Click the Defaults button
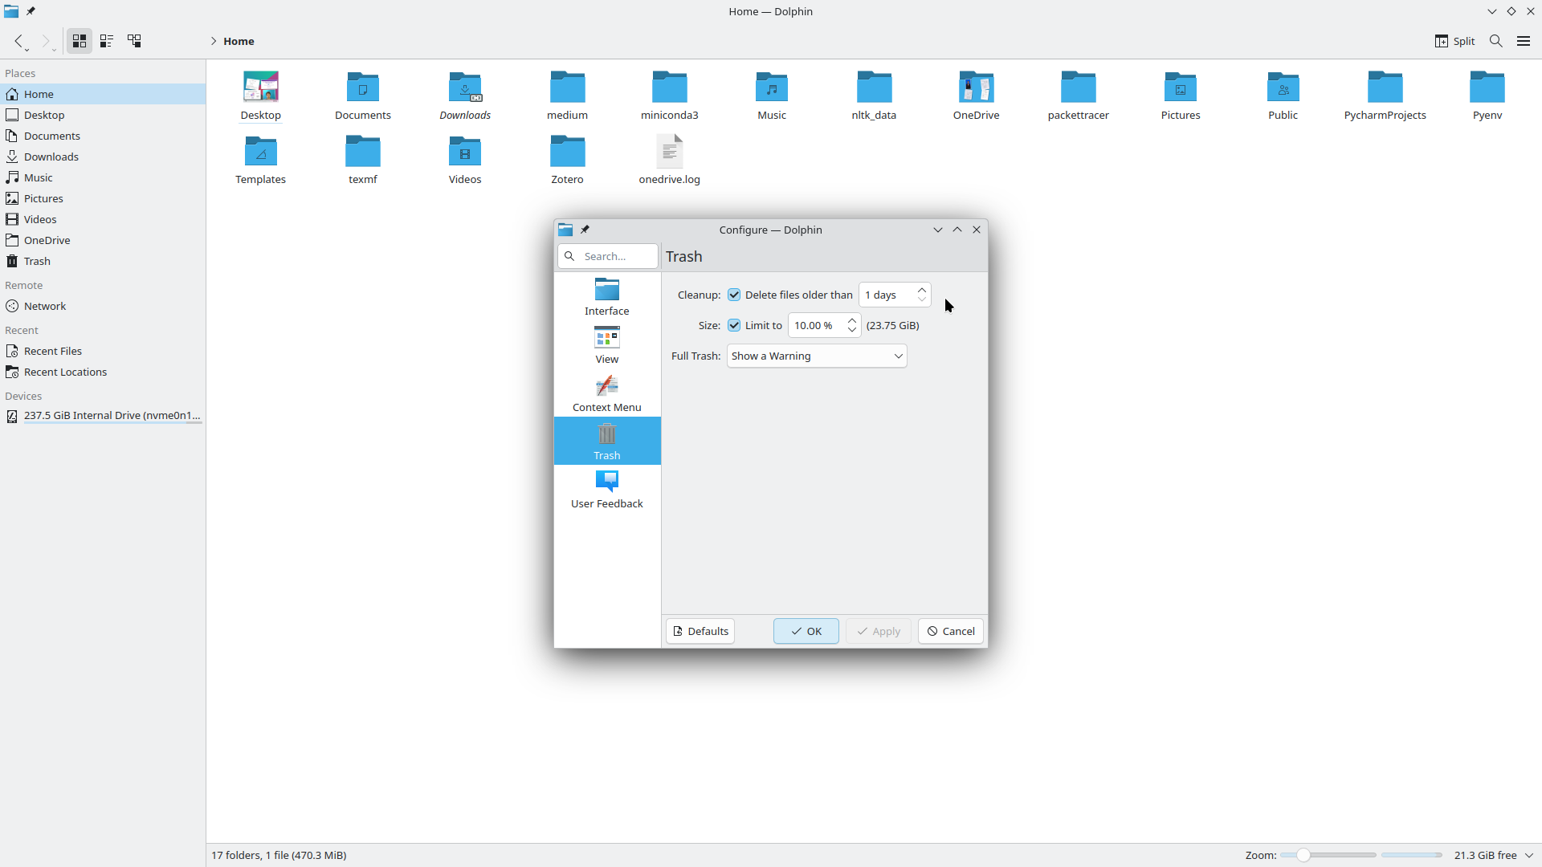 point(700,632)
